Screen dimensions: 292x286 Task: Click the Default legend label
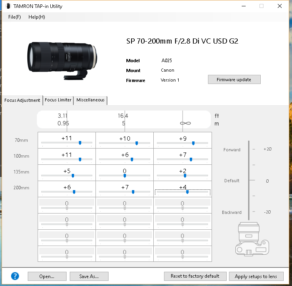pyautogui.click(x=232, y=181)
